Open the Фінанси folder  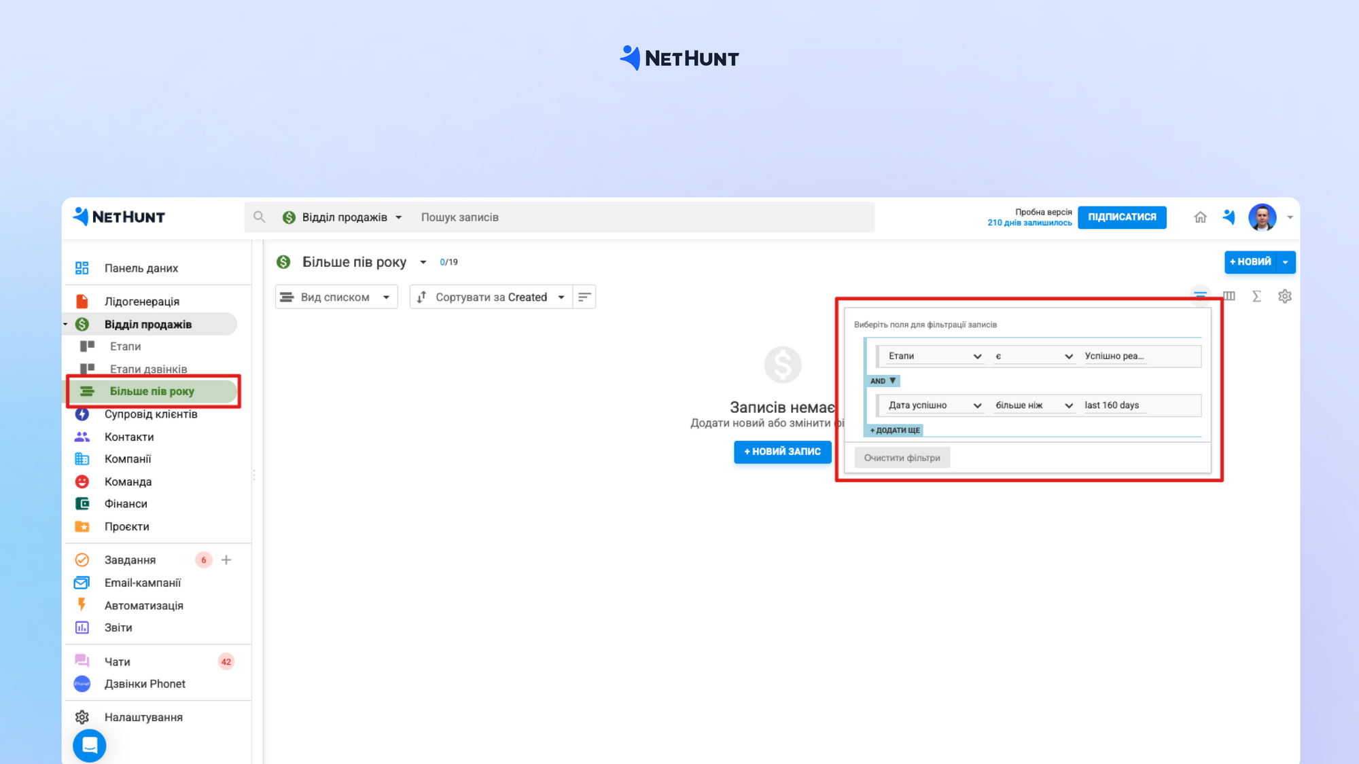coord(126,504)
